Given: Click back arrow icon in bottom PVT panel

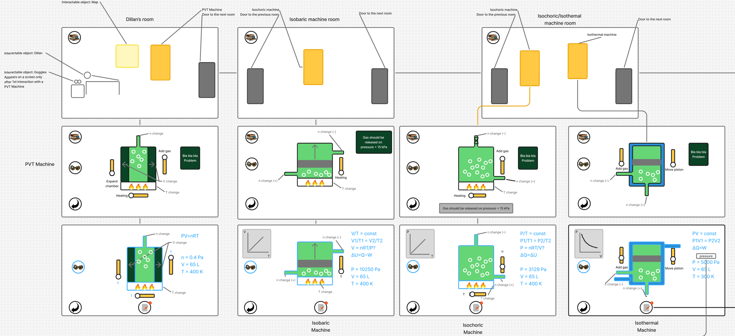Looking at the screenshot, I should pyautogui.click(x=75, y=307).
